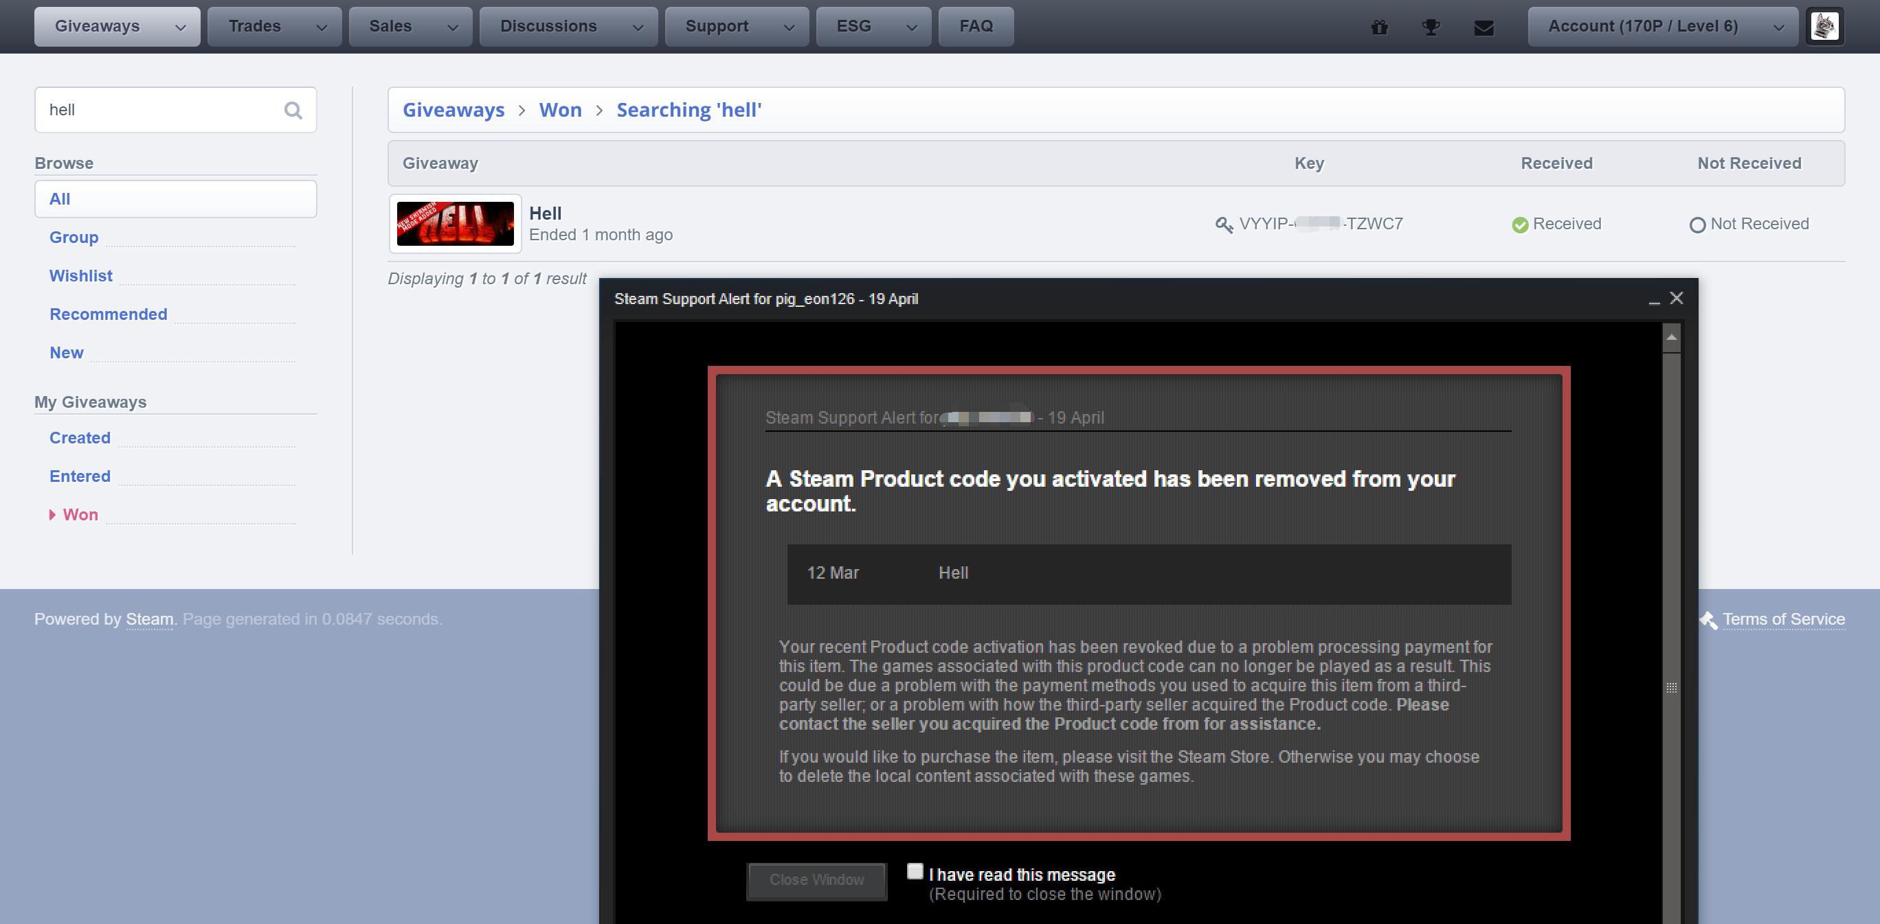Viewport: 1880px width, 924px height.
Task: Browse New giveaways
Action: tap(67, 353)
